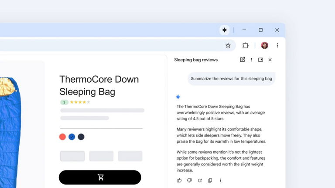Open more options below the response
Viewport: 335px width, 188px height.
pyautogui.click(x=220, y=180)
